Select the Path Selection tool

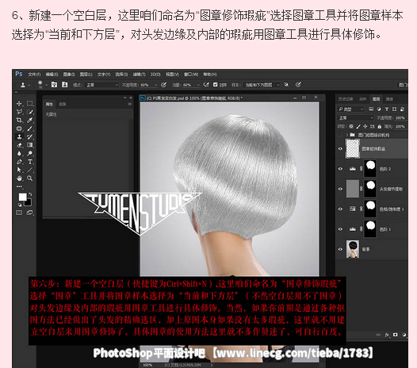(x=19, y=170)
